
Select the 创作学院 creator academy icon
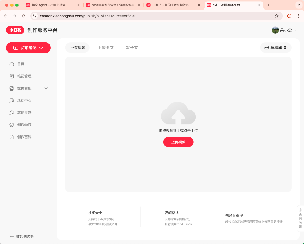[11, 125]
